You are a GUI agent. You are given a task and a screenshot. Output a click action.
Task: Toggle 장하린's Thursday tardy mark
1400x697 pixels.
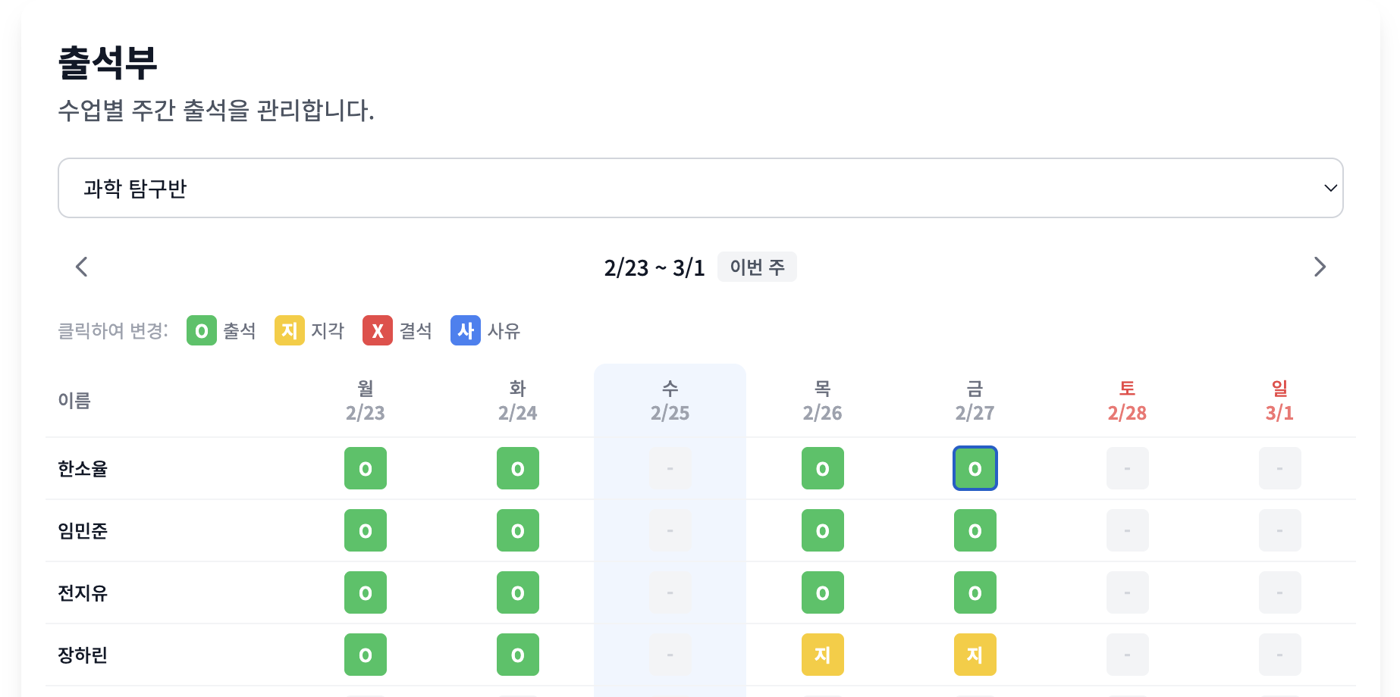click(822, 654)
